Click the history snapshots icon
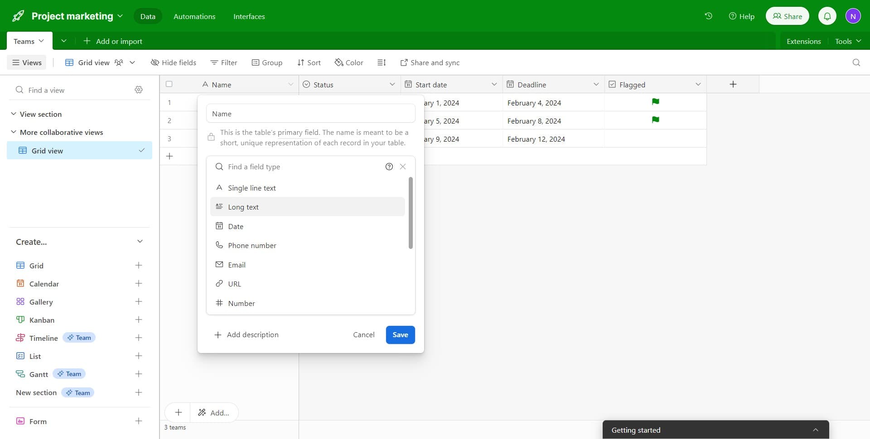This screenshot has height=439, width=870. [x=708, y=16]
